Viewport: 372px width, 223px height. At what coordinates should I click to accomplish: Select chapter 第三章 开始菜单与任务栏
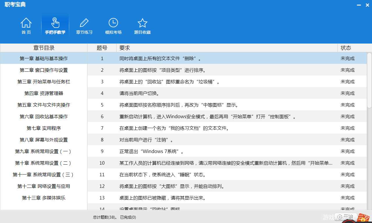point(44,82)
